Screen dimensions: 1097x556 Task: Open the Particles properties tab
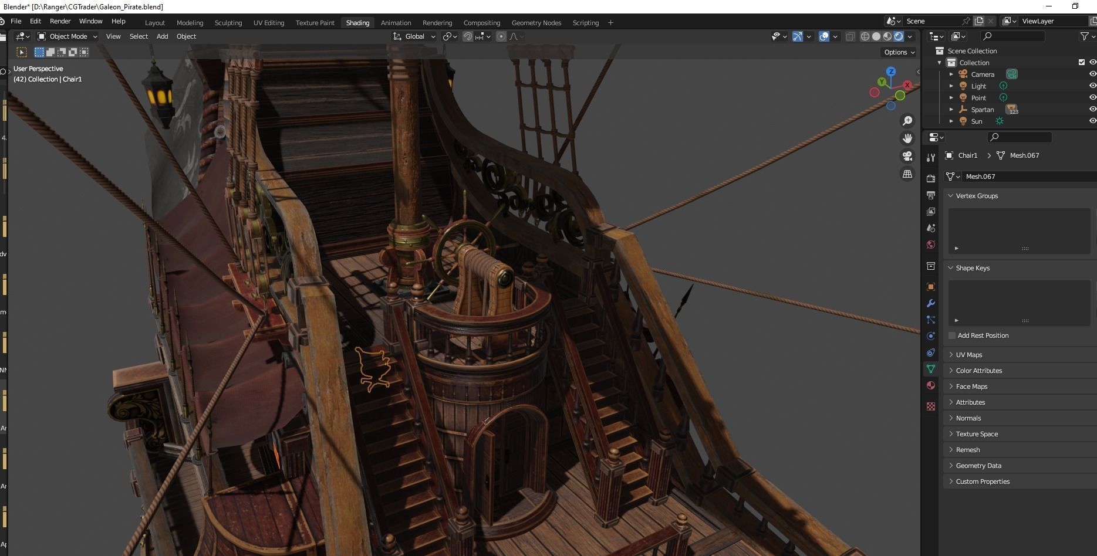[x=931, y=320]
